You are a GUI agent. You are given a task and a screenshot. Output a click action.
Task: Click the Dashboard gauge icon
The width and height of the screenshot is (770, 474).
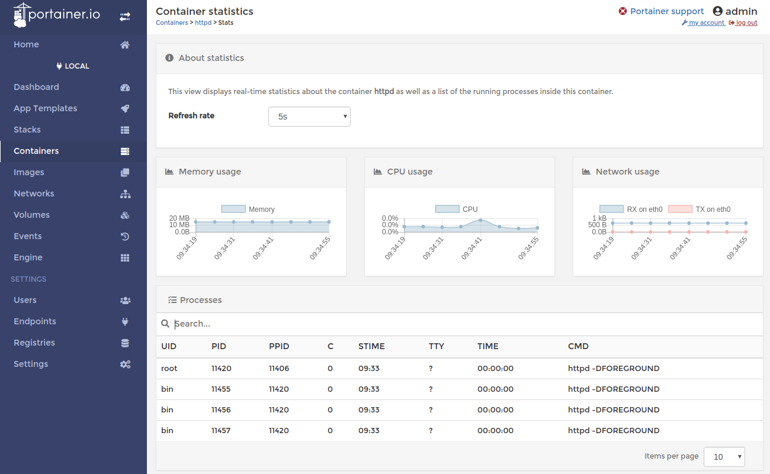pos(125,88)
